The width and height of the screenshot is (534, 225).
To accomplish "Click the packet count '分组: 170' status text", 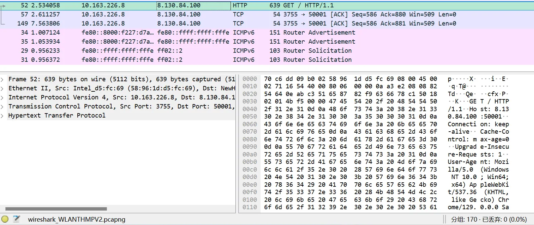I will click(464, 220).
